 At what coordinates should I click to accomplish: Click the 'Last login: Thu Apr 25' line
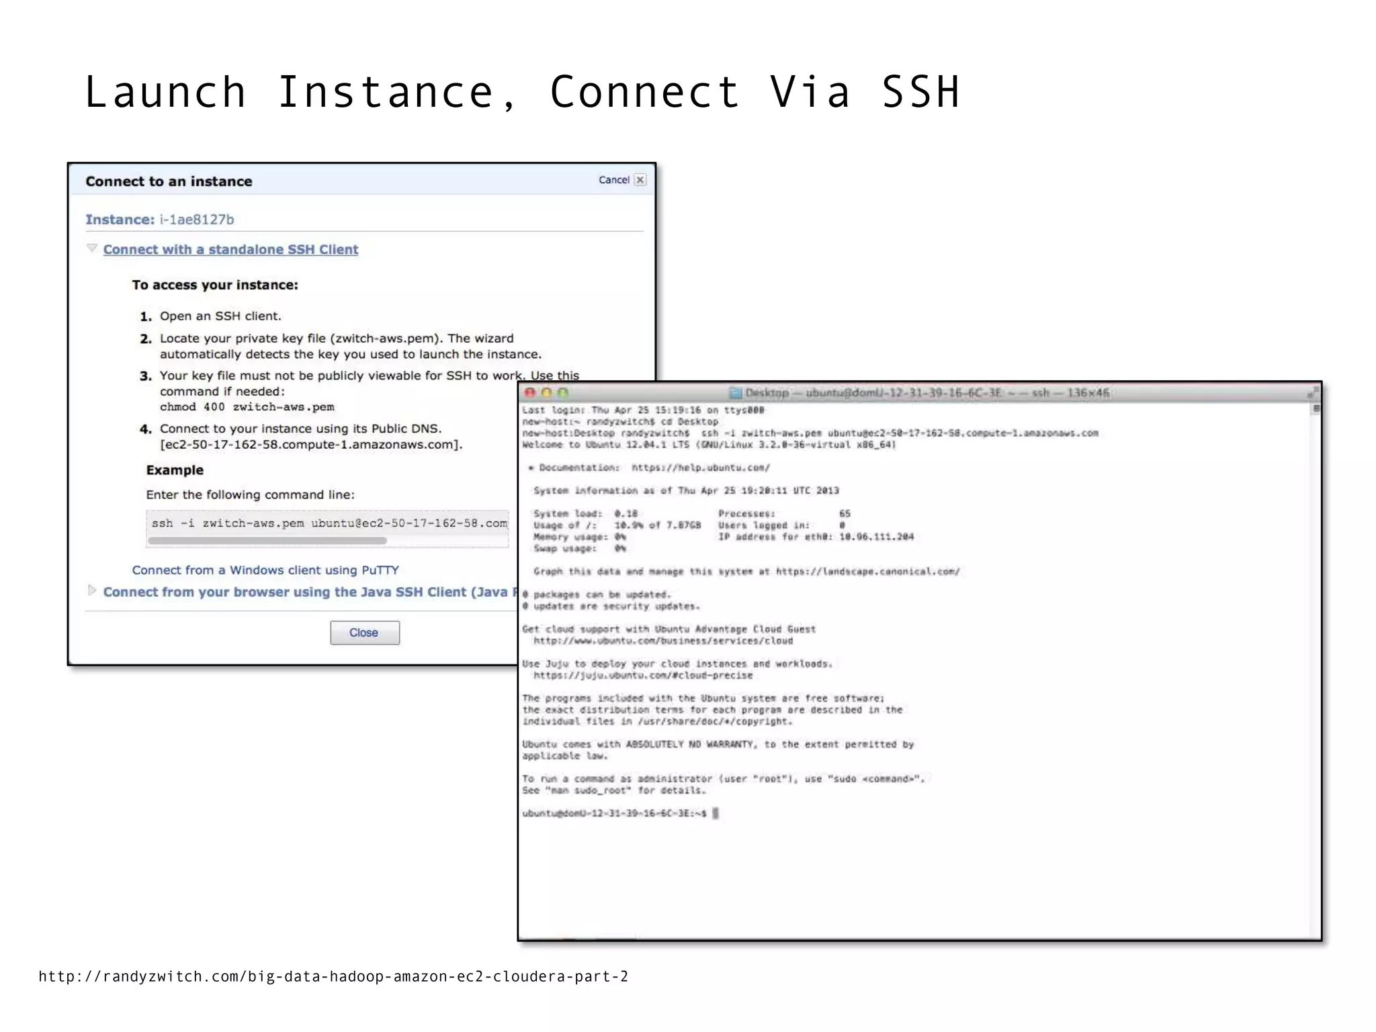(643, 410)
